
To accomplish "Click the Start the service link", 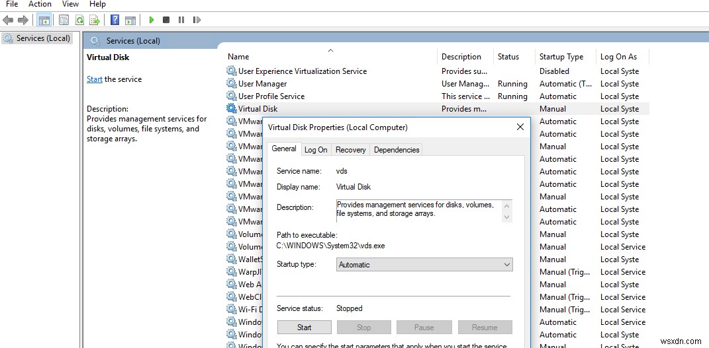I will click(x=95, y=79).
